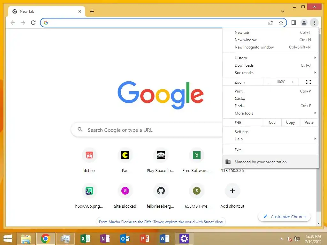The image size is (327, 245).
Task: Open Word from taskbar
Action: [164, 239]
